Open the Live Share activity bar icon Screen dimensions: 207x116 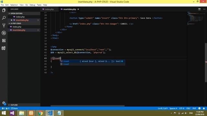(x=4, y=48)
